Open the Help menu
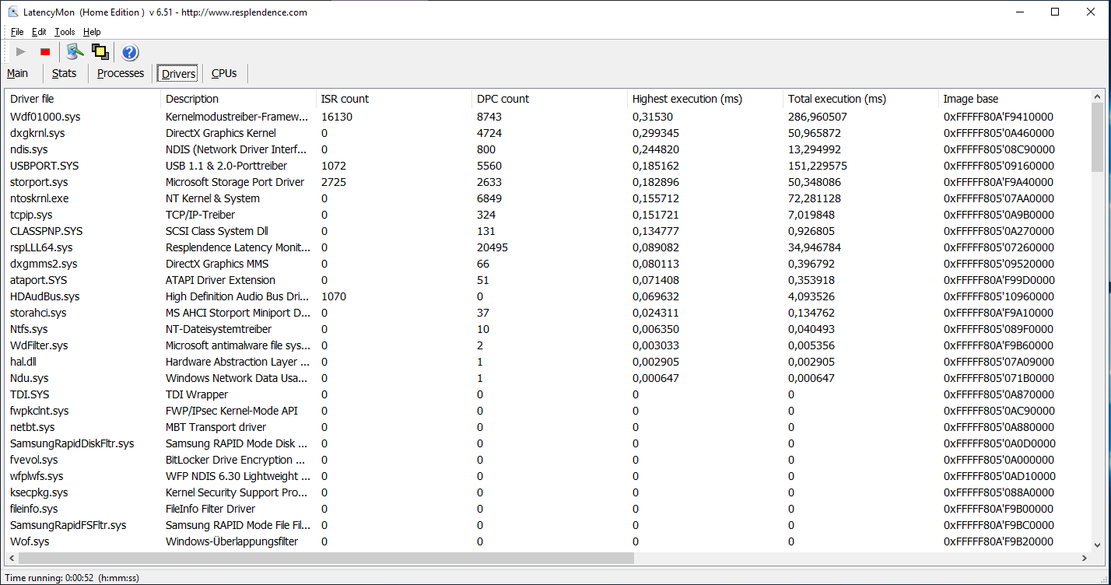The image size is (1111, 585). [x=92, y=32]
